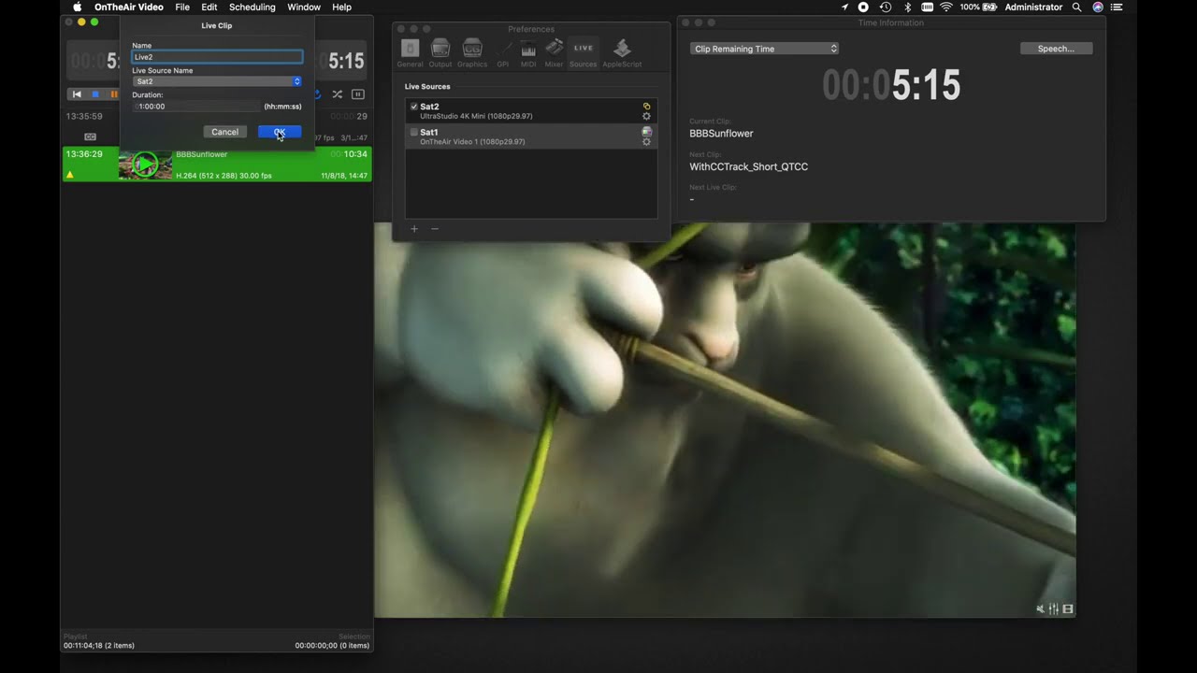This screenshot has height=673, width=1197.
Task: Click the skip to previous clip button
Action: (77, 94)
